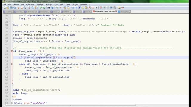Toggle the indent guide icon
This screenshot has width=191, height=107.
(x=80, y=8)
